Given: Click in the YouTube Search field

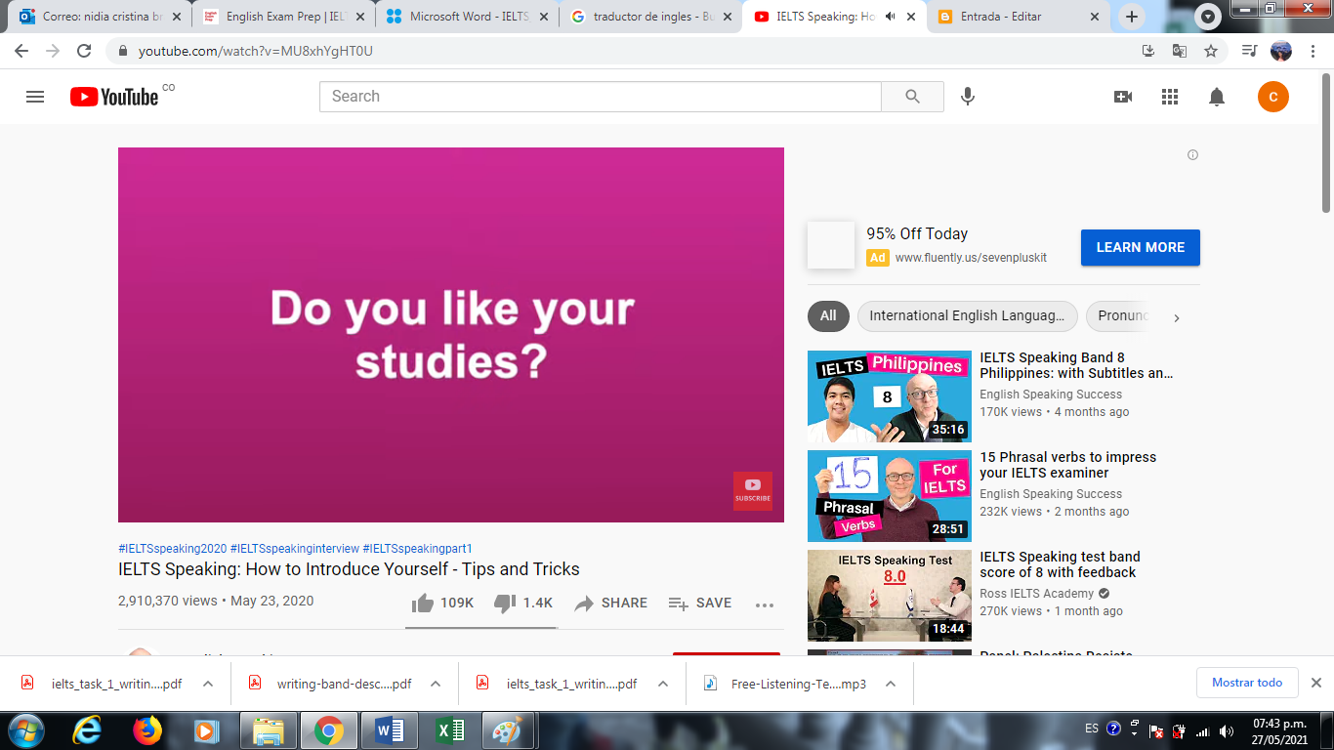Looking at the screenshot, I should click(601, 97).
